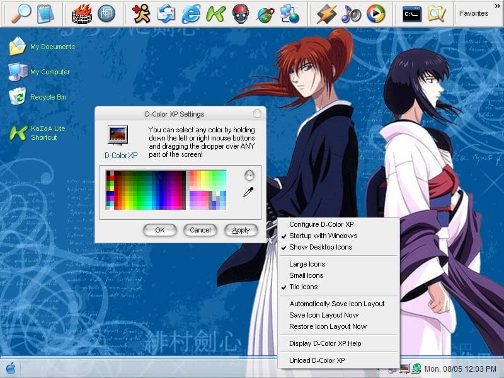Open the music note and speaker icon
The width and height of the screenshot is (504, 378).
351,14
